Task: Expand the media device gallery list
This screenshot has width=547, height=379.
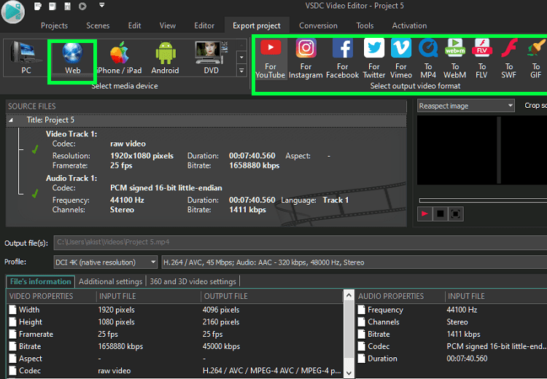Action: 241,71
